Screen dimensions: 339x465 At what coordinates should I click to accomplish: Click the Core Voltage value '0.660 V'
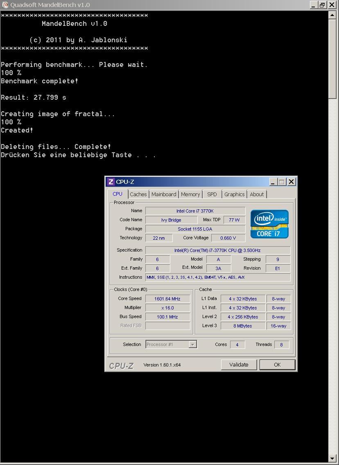tap(228, 238)
